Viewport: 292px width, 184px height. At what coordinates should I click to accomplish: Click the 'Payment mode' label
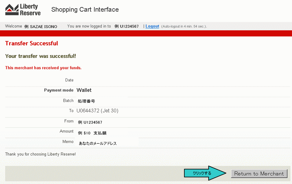pos(59,90)
